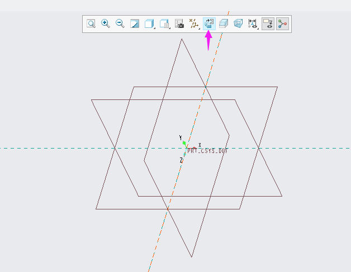Select the Zoom Out tool
Screen dimensions: 351x272
point(120,23)
